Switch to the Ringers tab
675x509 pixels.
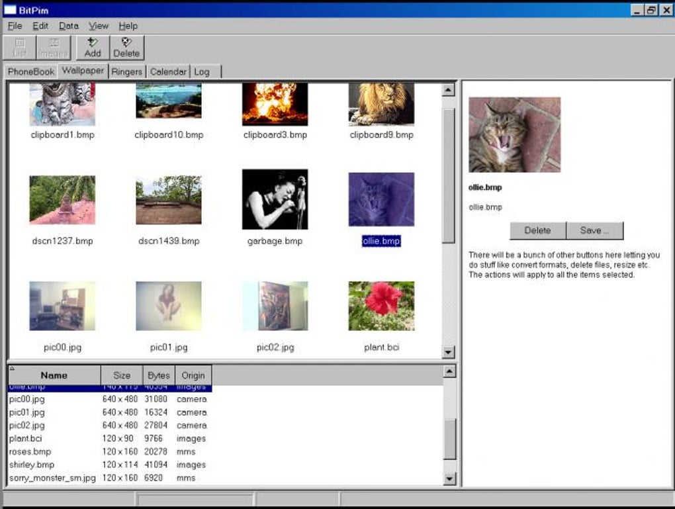126,71
